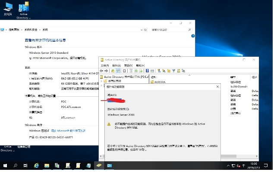The width and height of the screenshot is (274, 172).
Task: Click the input method indicator in tray
Action: tap(244, 166)
